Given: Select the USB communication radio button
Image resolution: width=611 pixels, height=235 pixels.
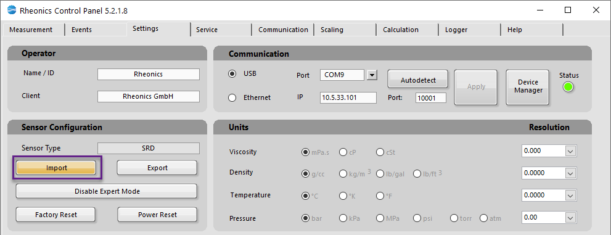Looking at the screenshot, I should 232,74.
